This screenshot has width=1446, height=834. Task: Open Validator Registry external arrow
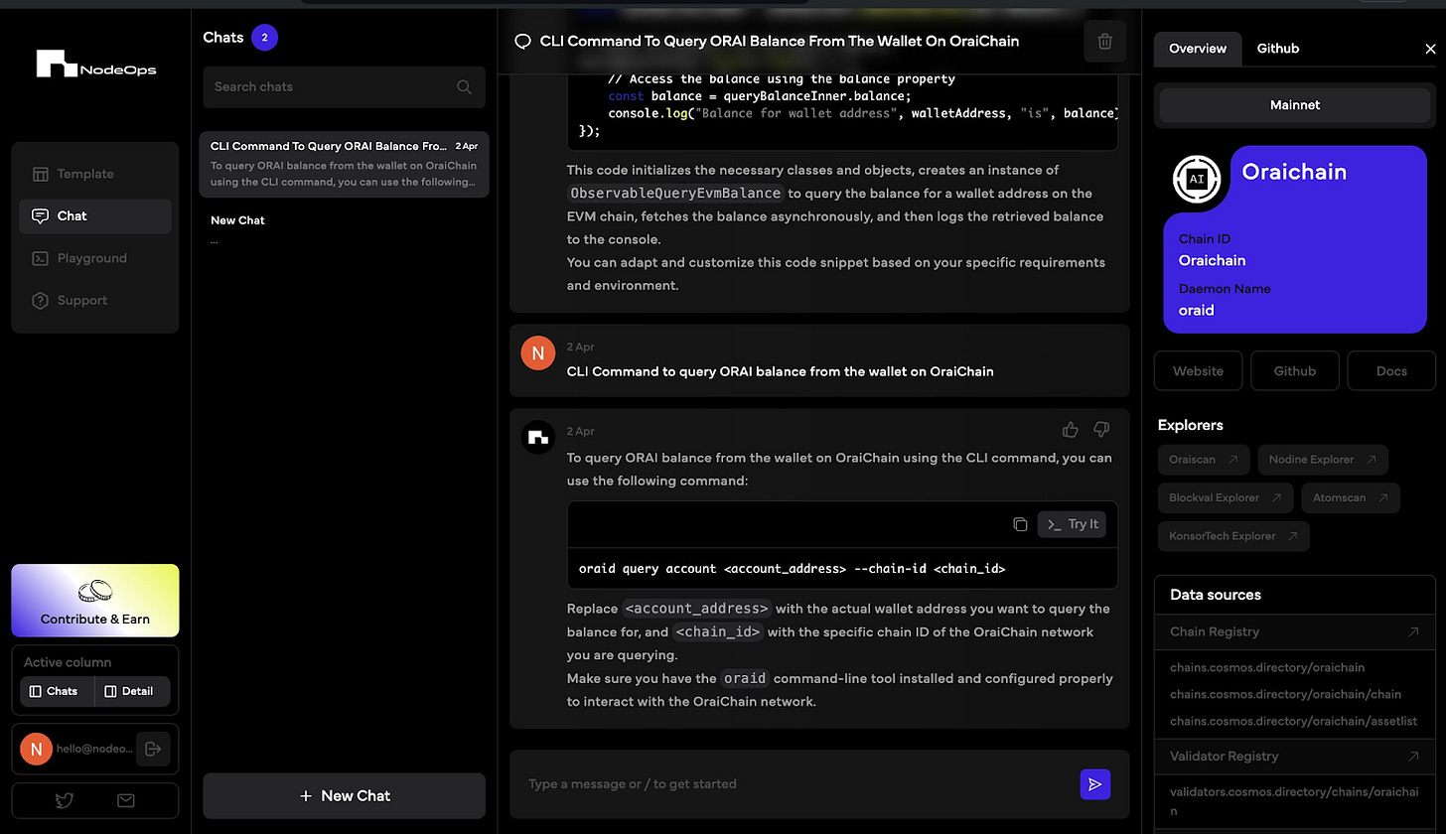[1413, 757]
